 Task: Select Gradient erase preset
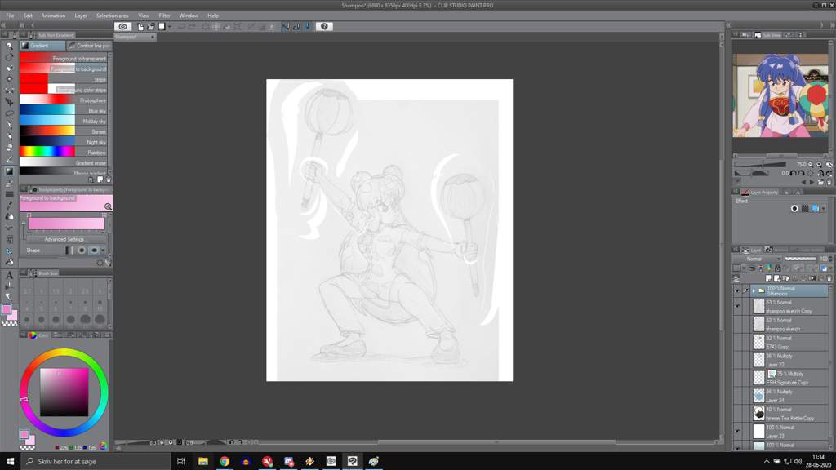point(64,163)
